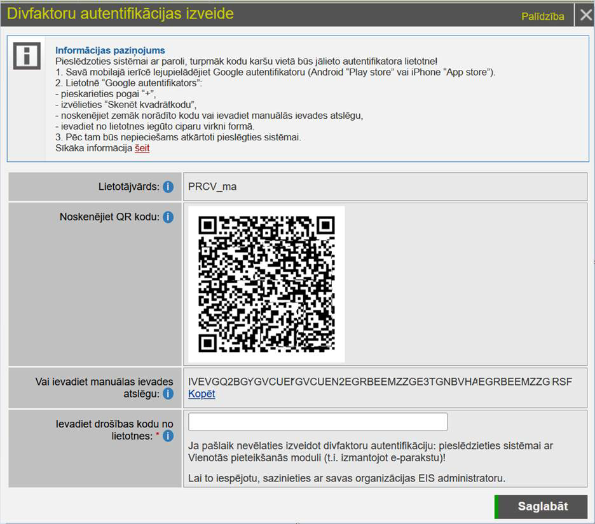Click the dialog title Divfaktoru autentifikācijas izveide

coord(120,14)
